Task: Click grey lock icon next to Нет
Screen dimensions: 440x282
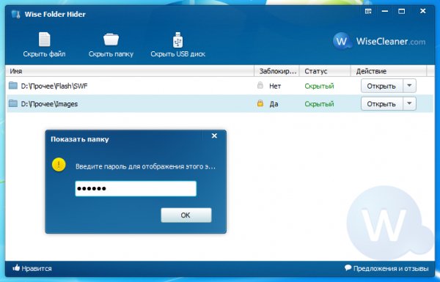Action: click(260, 85)
